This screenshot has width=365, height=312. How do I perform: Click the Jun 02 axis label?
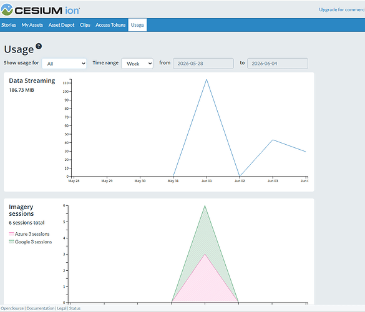[240, 181]
